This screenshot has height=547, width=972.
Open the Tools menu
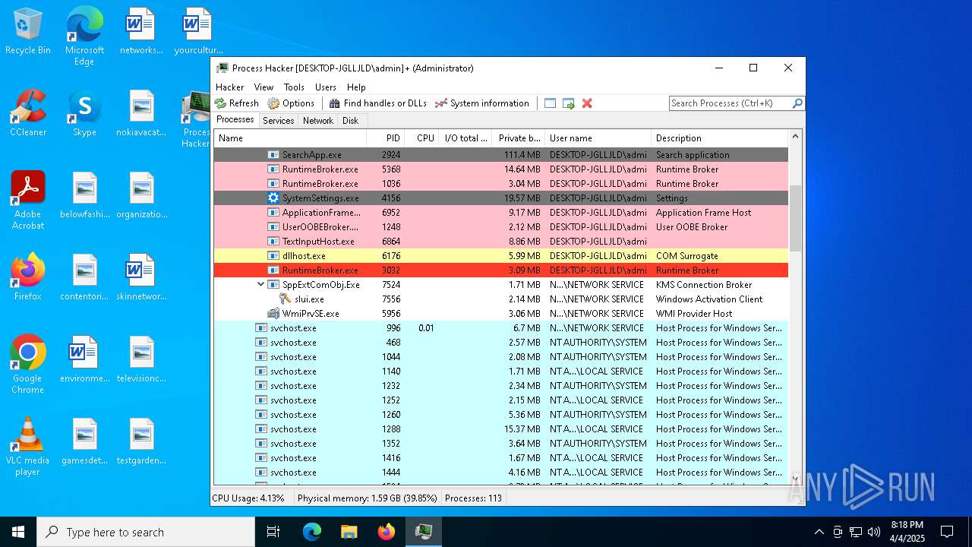tap(294, 87)
